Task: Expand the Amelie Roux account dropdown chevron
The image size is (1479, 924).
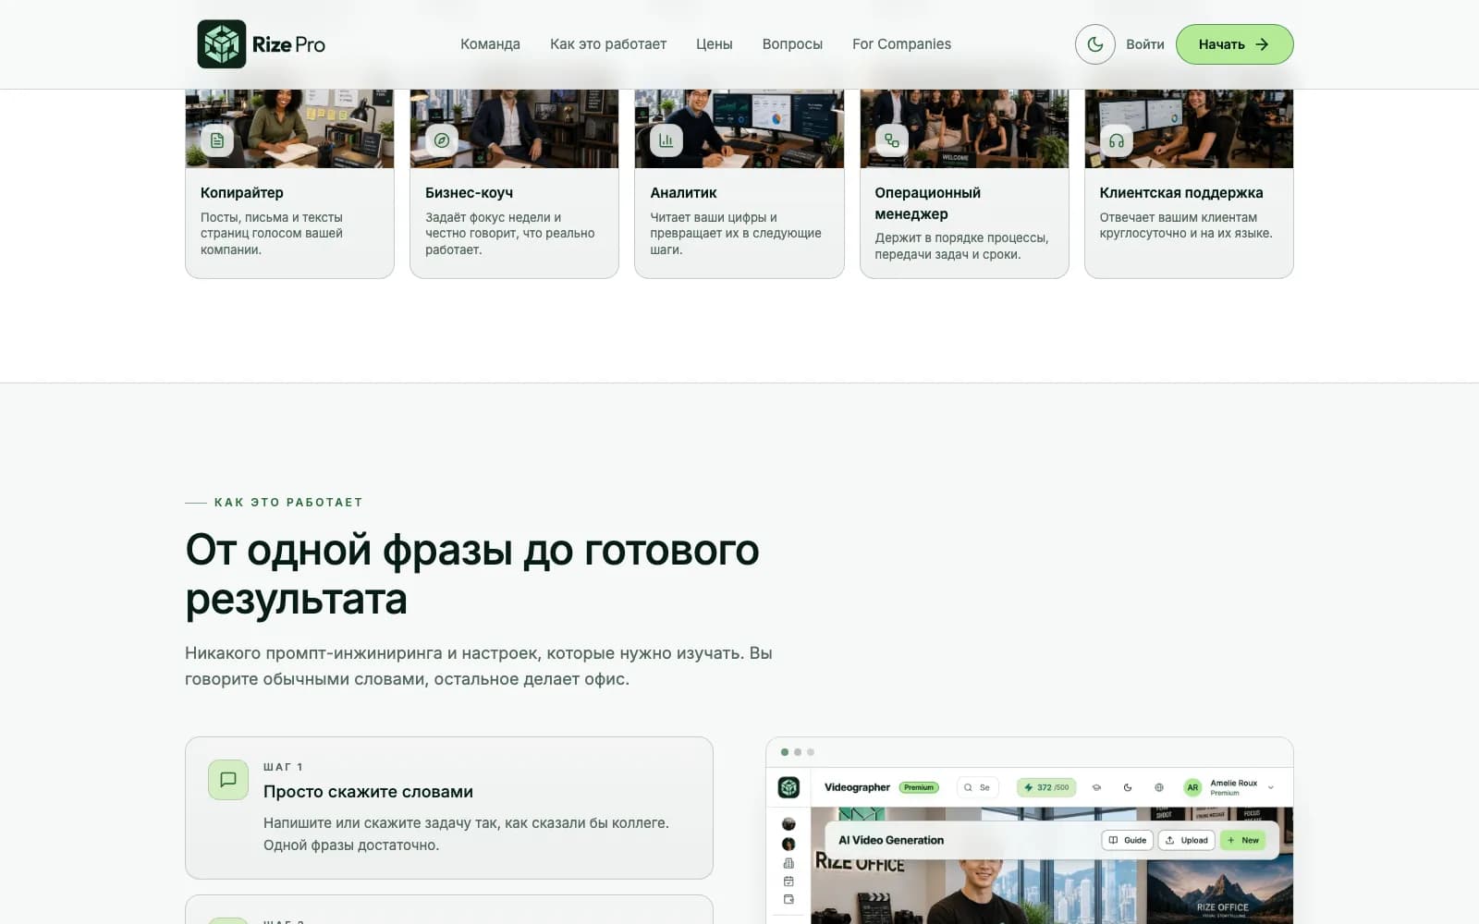Action: click(1271, 787)
